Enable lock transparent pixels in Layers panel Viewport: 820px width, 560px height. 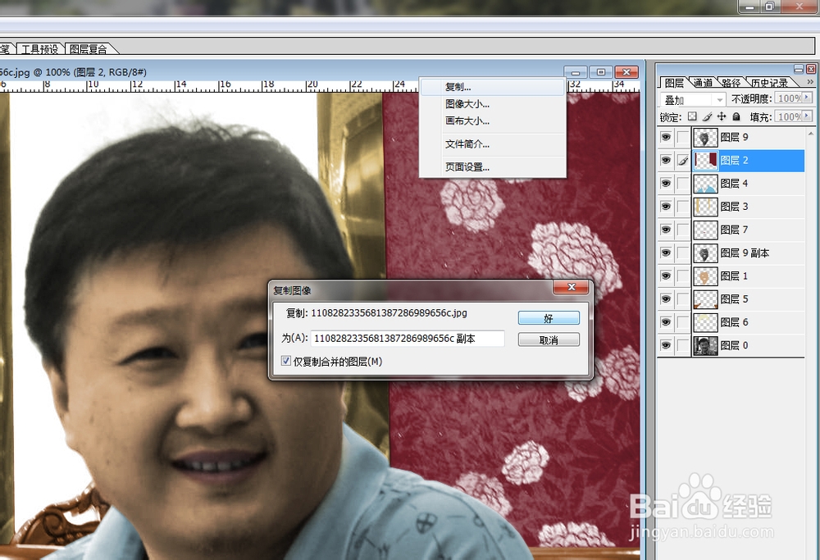click(x=692, y=116)
